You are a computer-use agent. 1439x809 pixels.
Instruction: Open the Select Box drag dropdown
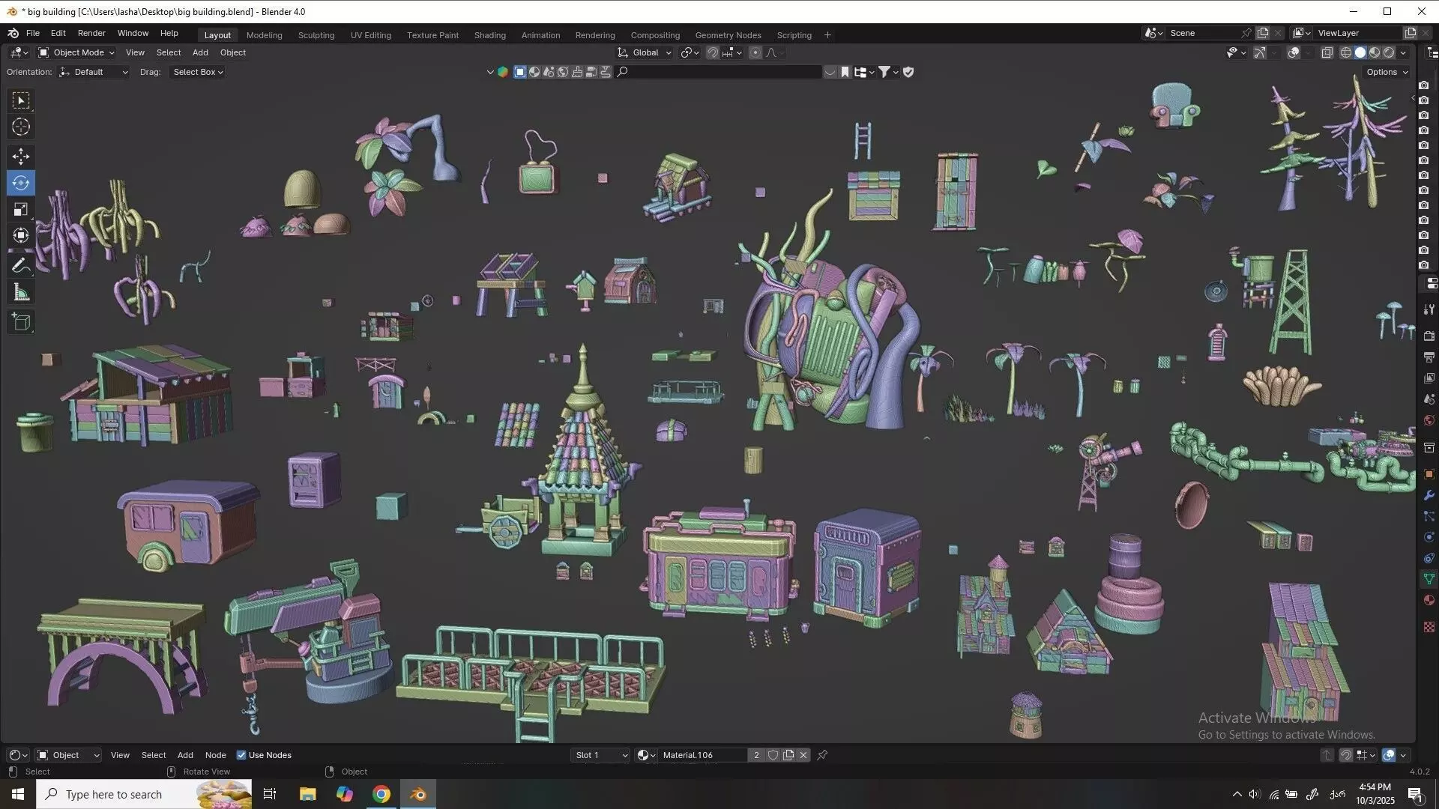click(198, 72)
